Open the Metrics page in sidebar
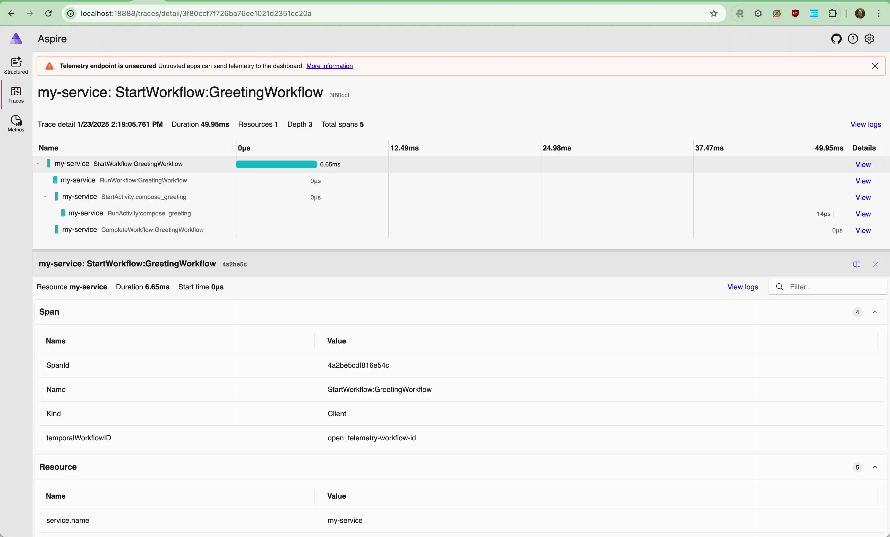The image size is (890, 537). [16, 123]
